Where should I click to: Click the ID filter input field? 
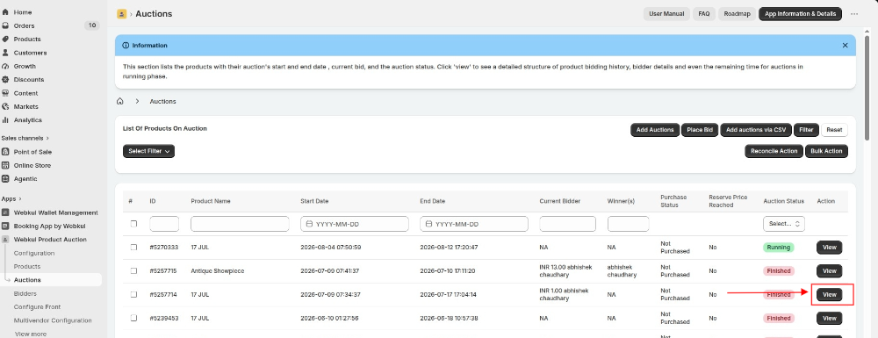point(164,224)
